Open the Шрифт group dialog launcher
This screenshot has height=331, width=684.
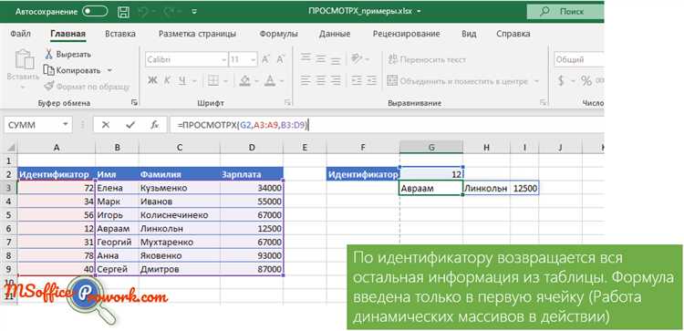pos(287,102)
